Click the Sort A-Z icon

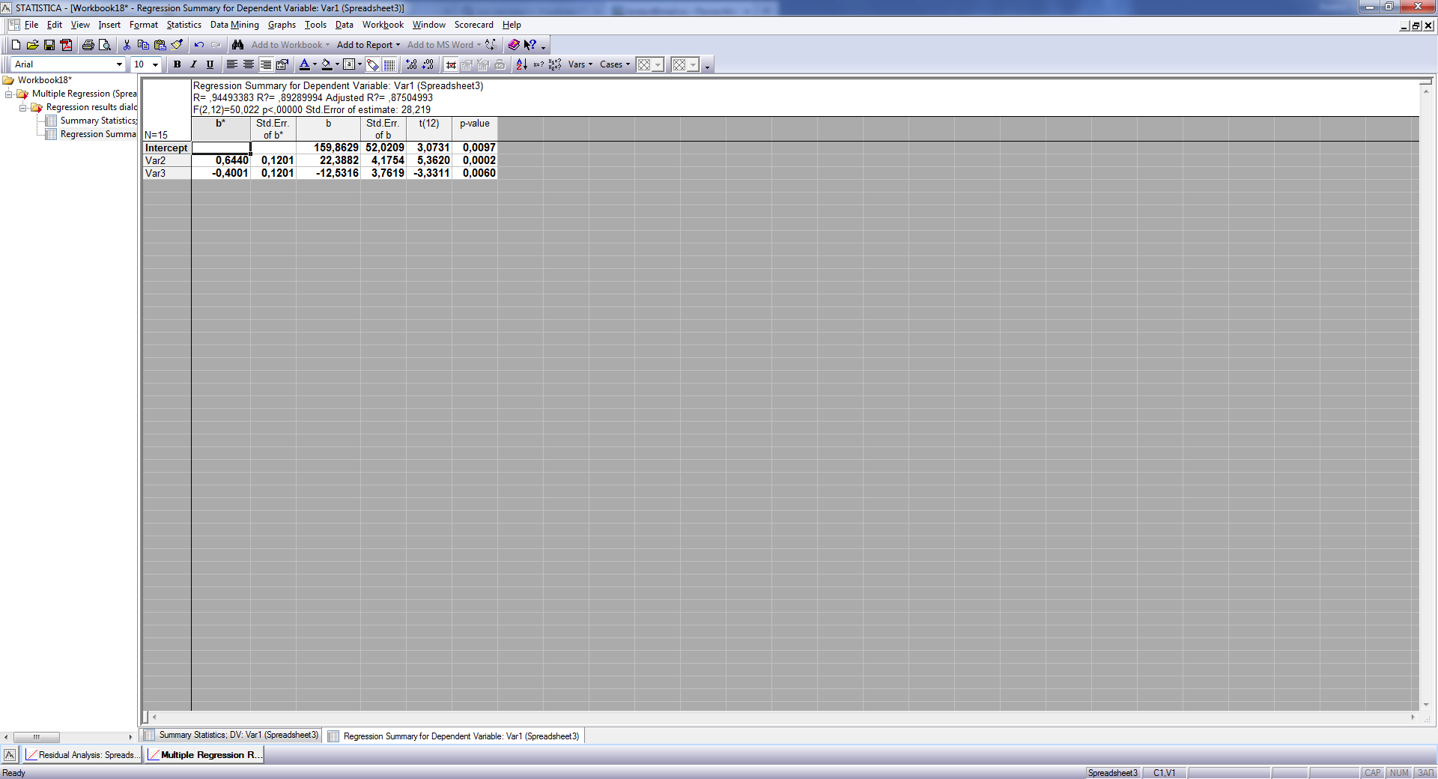point(522,64)
